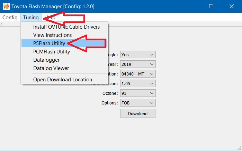Launch P5Flash Utility from menu
Viewport: 242px width, 151px height.
[x=64, y=43]
